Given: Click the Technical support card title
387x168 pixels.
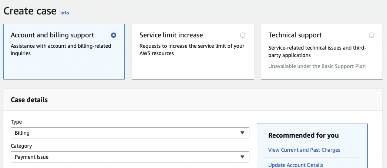Looking at the screenshot, I should (295, 35).
